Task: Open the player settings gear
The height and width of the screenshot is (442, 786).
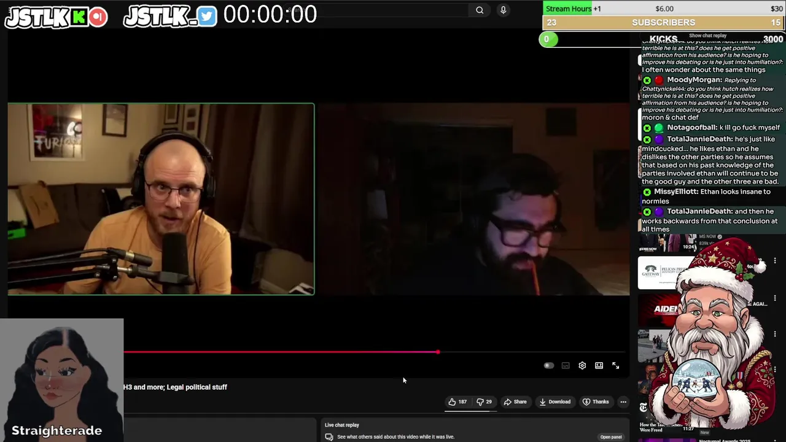Action: click(582, 365)
